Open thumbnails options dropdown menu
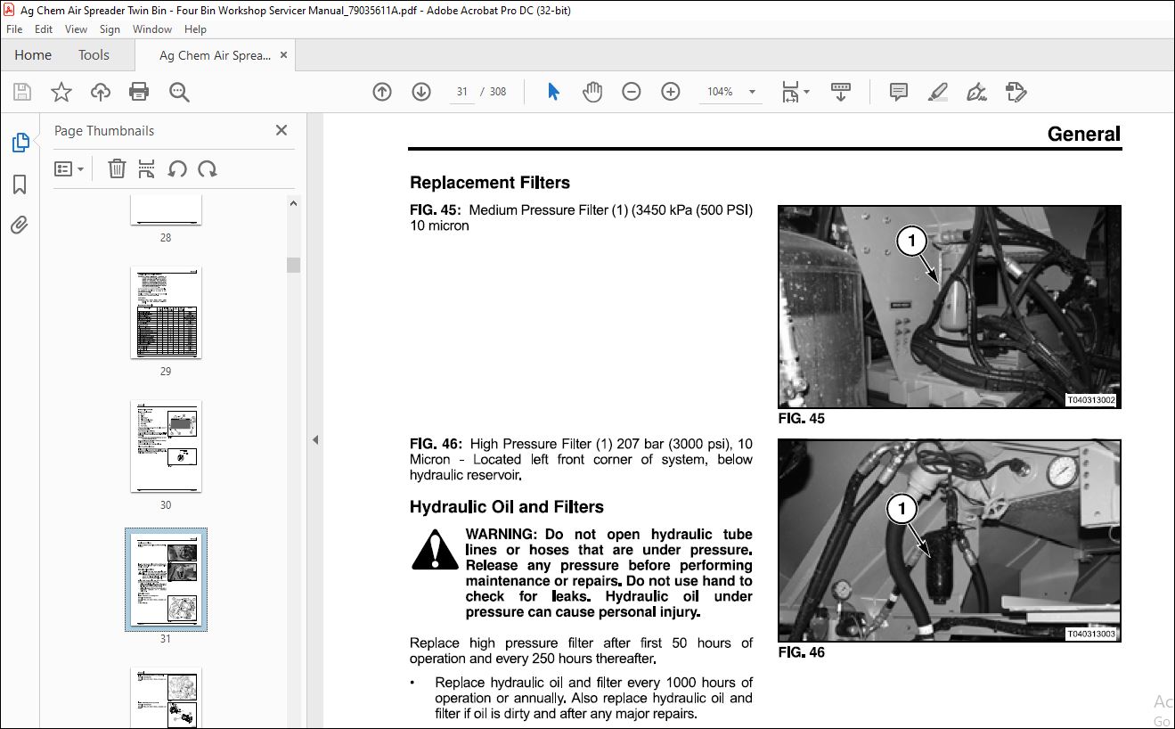The height and width of the screenshot is (729, 1175). pos(69,168)
